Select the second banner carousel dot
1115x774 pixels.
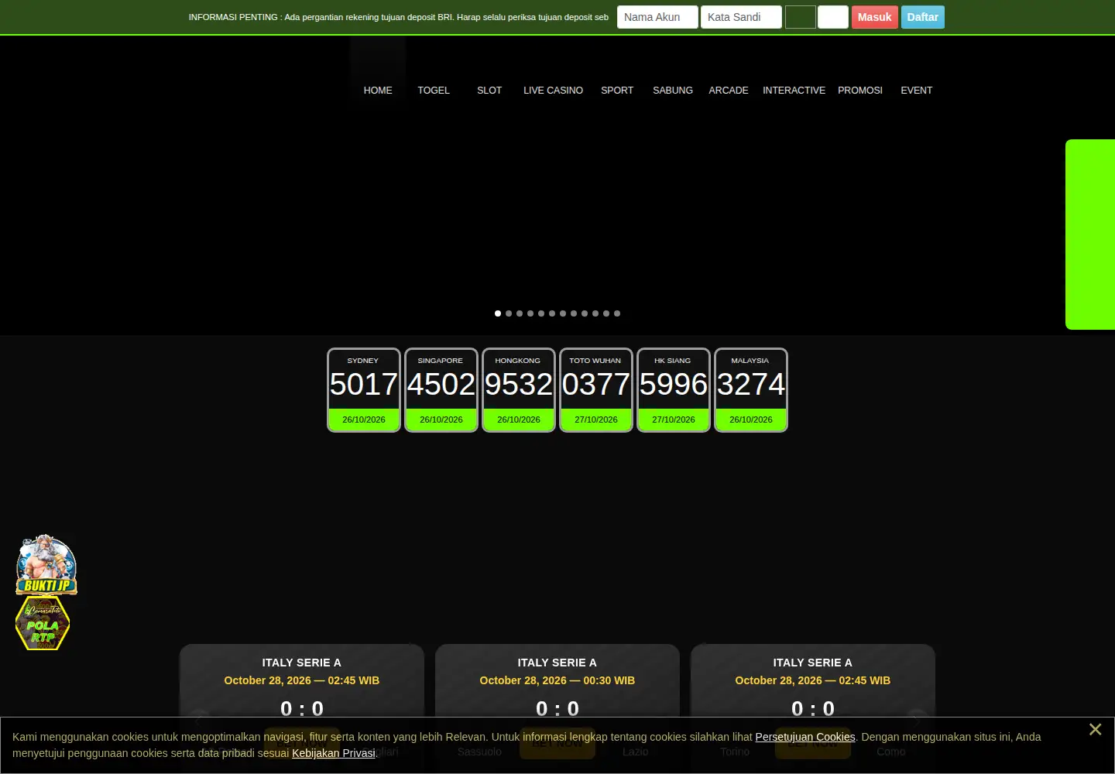509,313
